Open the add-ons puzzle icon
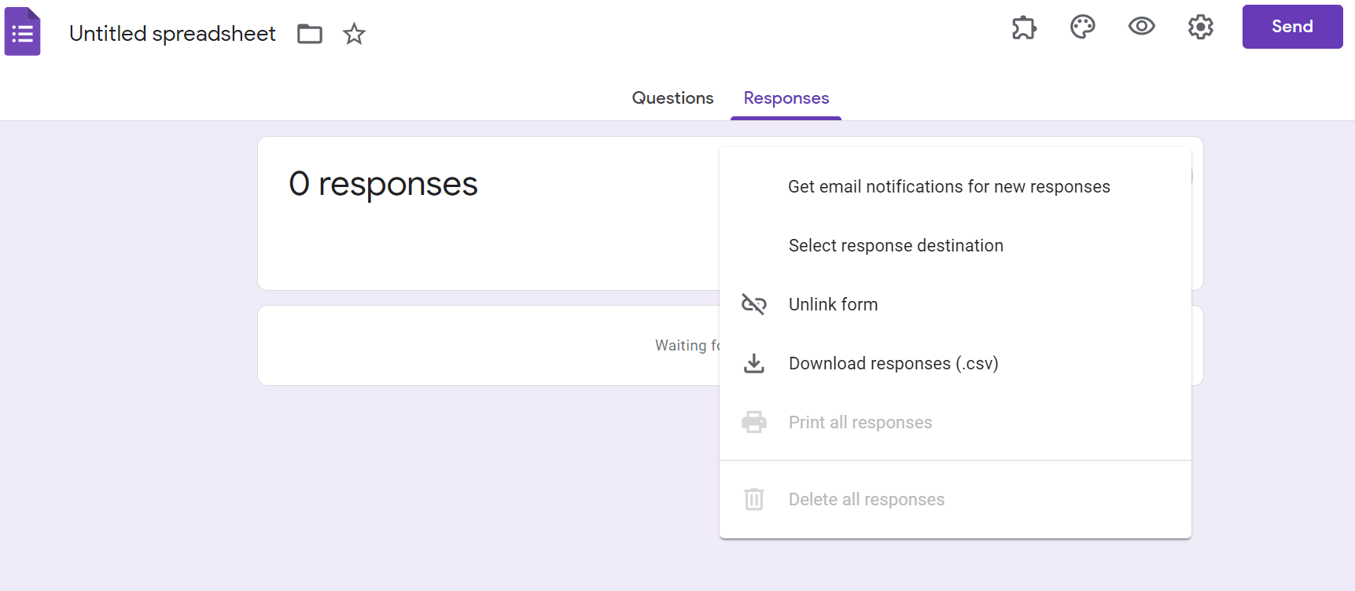The height and width of the screenshot is (591, 1355). (1024, 28)
